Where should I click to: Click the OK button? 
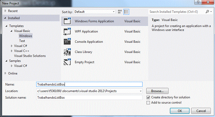tap(180, 111)
